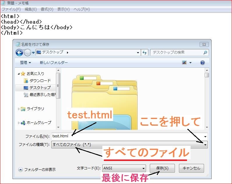
Task: Open the address bar history dropdown
Action: tap(138, 53)
